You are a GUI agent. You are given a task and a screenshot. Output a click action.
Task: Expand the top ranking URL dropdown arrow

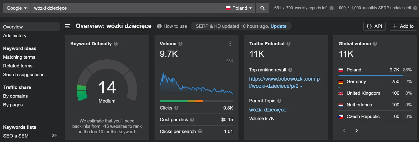301,87
